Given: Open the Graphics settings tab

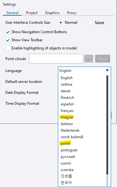Looking at the screenshot, I should 52,13.
